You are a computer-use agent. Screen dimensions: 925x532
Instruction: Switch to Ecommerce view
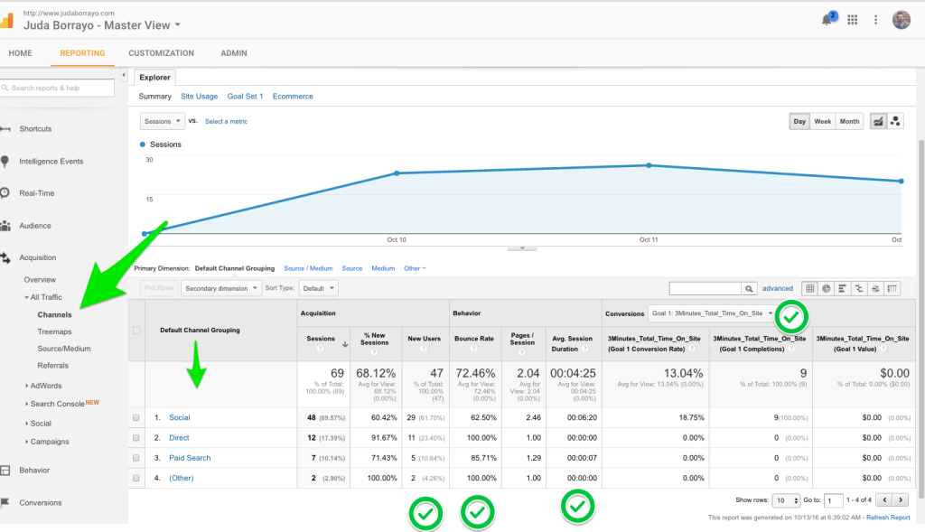(293, 96)
